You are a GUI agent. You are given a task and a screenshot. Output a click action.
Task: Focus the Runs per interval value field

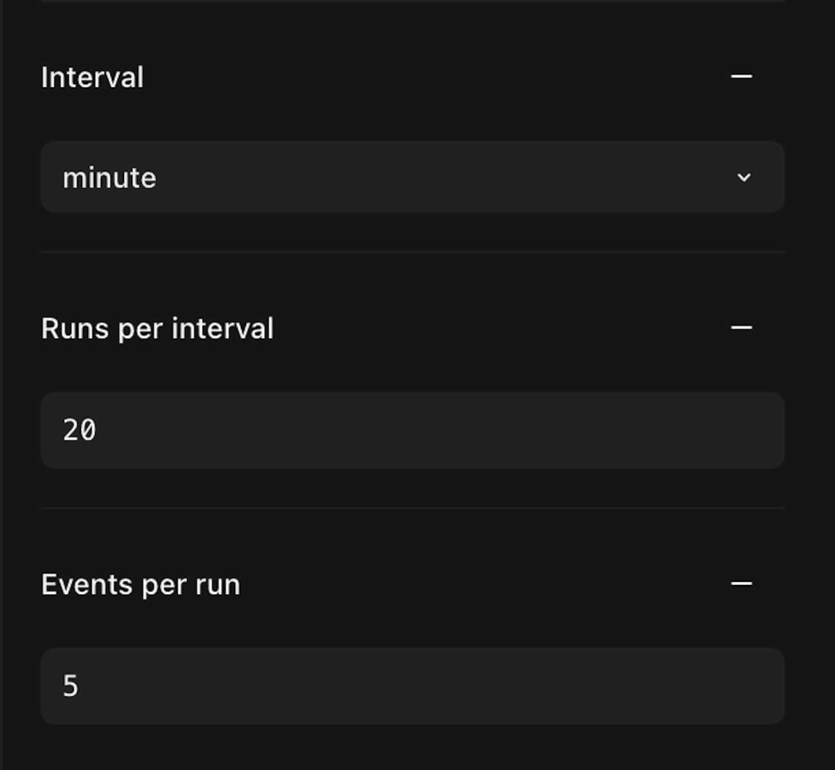tap(411, 430)
